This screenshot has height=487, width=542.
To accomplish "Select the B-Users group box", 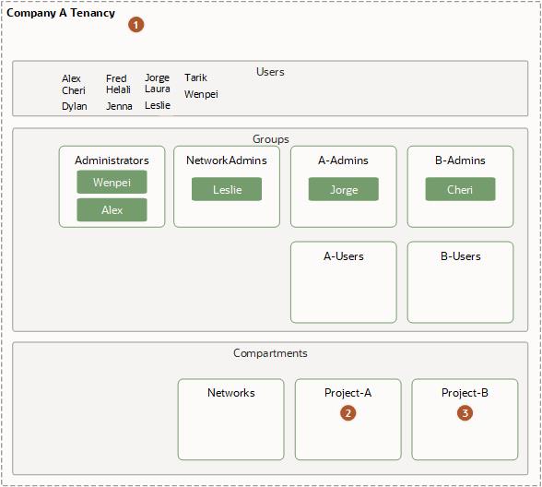I will [461, 282].
